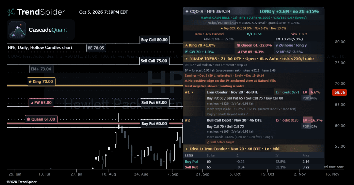Click the crown icon in Queen 61.00 label
The image size is (354, 185).
(x=29, y=119)
